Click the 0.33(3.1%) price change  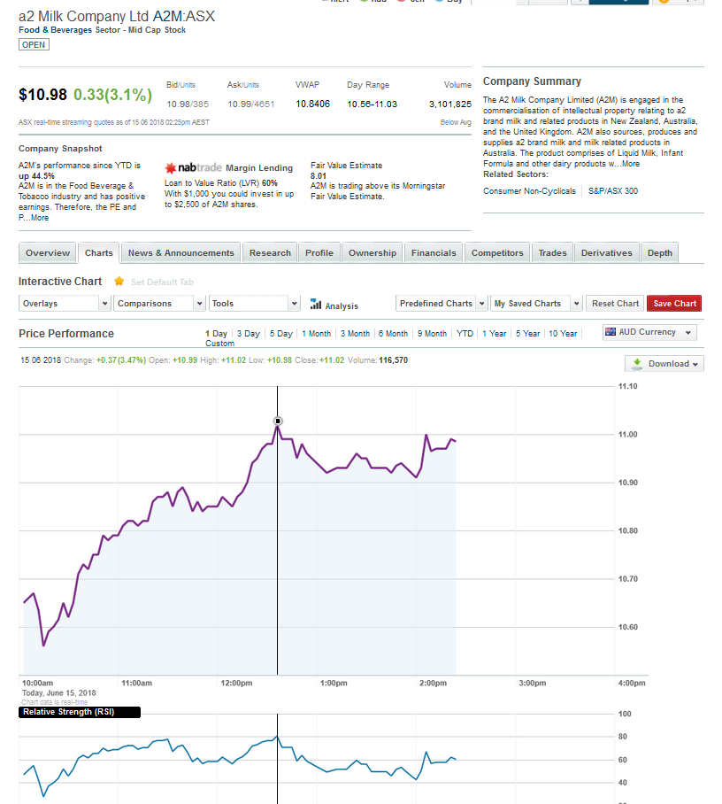[112, 95]
